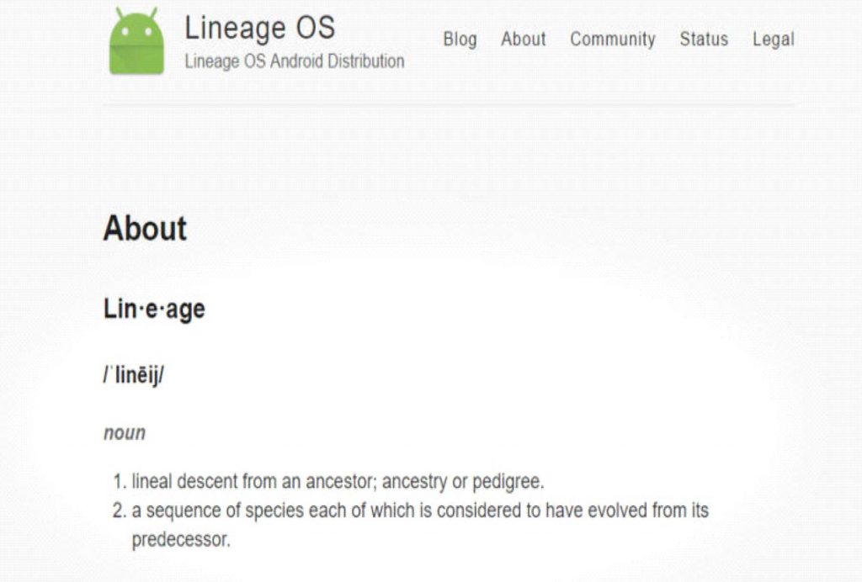Open the Lineage OS site title
862x582 pixels.
[x=259, y=28]
